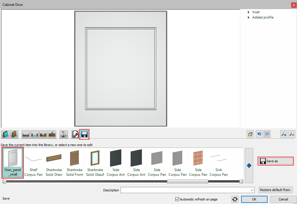Toggle Automatic refresh on page checkbox

[x=177, y=199]
